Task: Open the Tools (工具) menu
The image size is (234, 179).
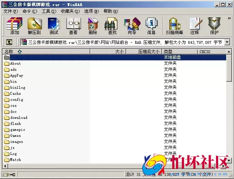Action: click(x=49, y=11)
